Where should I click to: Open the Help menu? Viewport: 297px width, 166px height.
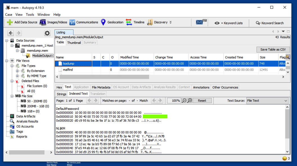coord(57,15)
